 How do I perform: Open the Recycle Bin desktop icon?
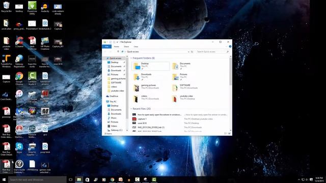click(x=6, y=7)
